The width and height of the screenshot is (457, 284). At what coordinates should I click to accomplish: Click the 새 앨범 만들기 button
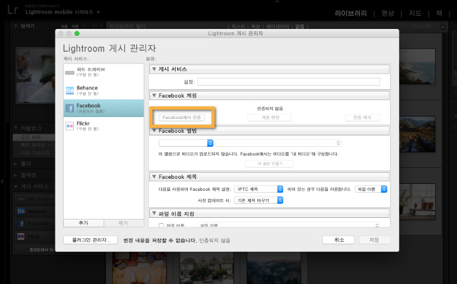tap(269, 164)
